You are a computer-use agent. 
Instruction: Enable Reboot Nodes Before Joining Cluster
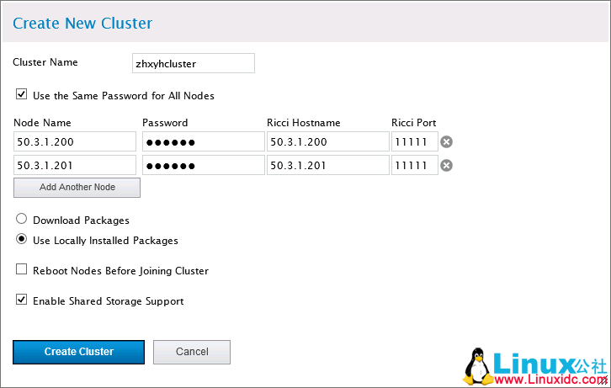click(21, 269)
